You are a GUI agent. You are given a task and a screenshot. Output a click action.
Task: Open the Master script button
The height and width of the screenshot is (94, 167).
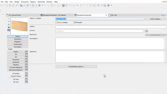click(x=16, y=52)
